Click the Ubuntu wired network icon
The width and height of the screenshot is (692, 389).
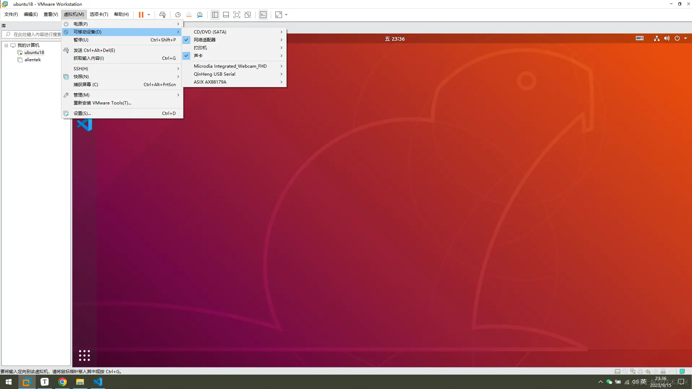pos(657,39)
